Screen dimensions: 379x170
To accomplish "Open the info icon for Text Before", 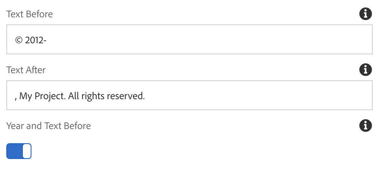I will (x=366, y=14).
